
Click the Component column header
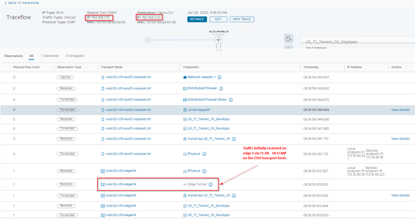point(191,67)
